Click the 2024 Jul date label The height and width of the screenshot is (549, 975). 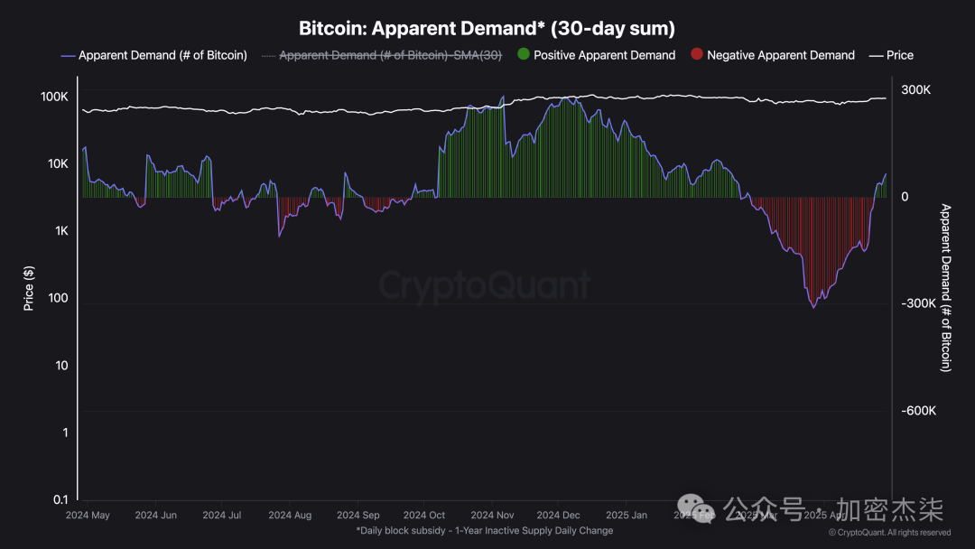coord(222,516)
